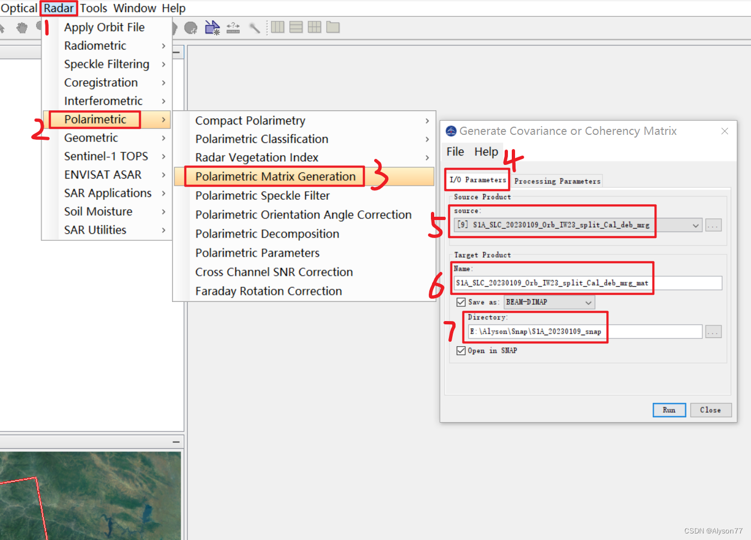This screenshot has height=540, width=751.
Task: Choose Polarimetric Orientation Angle Correction
Action: pyautogui.click(x=304, y=215)
